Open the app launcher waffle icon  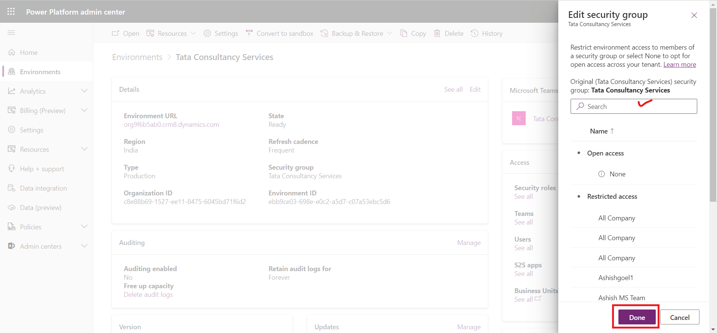(11, 12)
